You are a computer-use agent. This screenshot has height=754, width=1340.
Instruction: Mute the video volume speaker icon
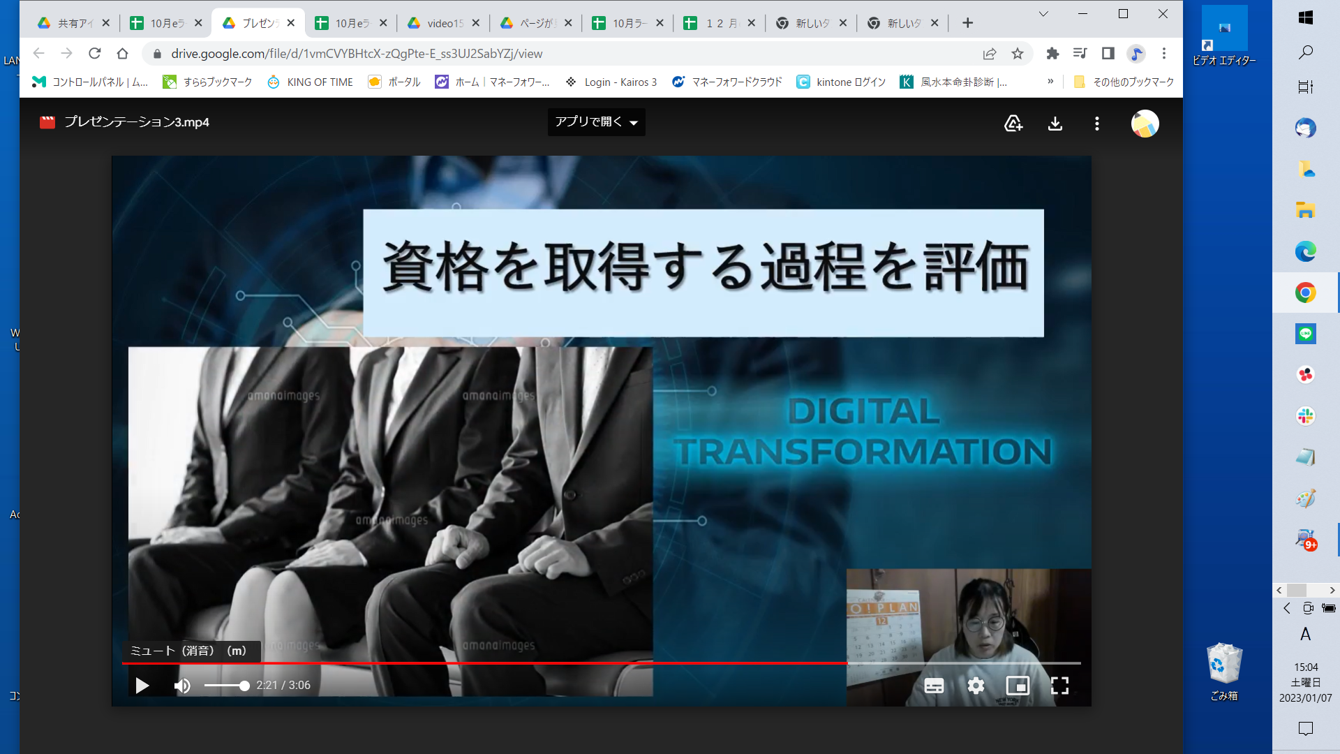182,686
